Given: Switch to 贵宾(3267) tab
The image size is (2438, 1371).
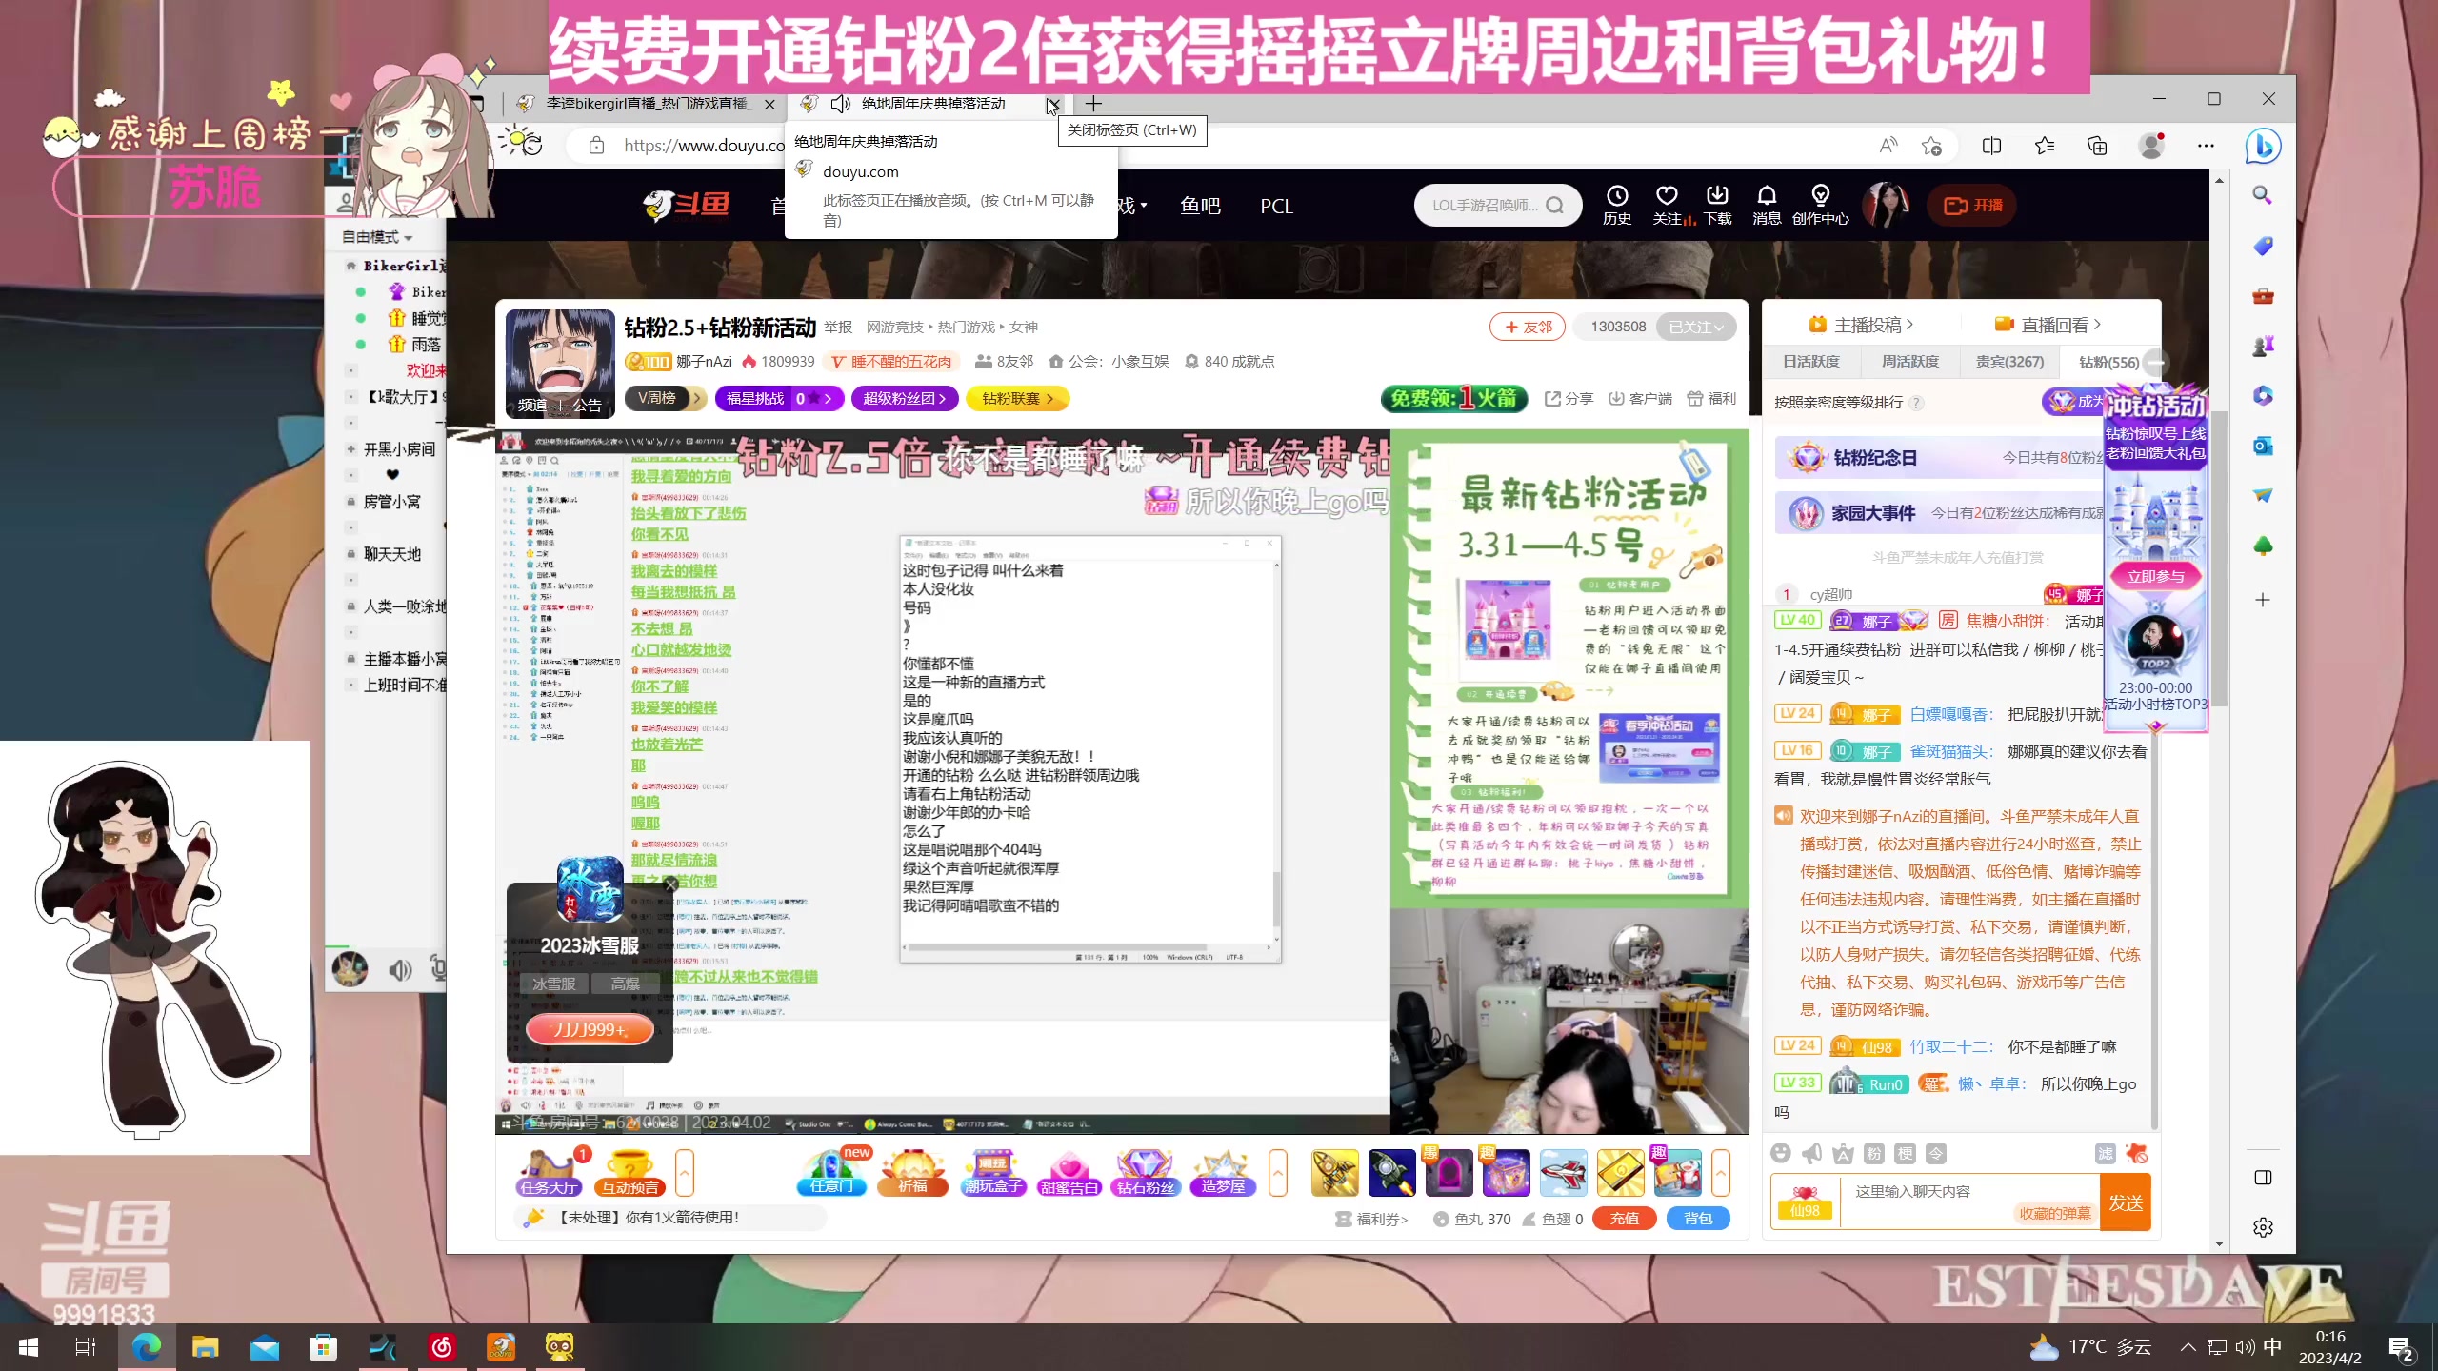Looking at the screenshot, I should 2009,362.
